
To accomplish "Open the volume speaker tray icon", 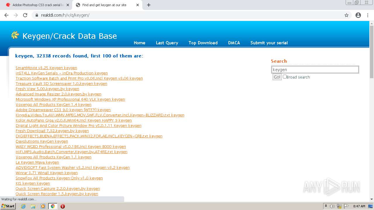I will pyautogui.click(x=332, y=206).
